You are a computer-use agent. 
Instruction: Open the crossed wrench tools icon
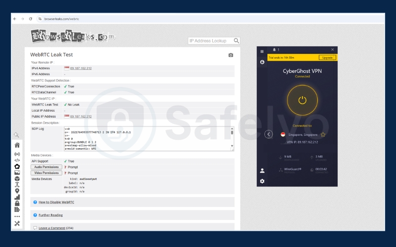point(17,223)
